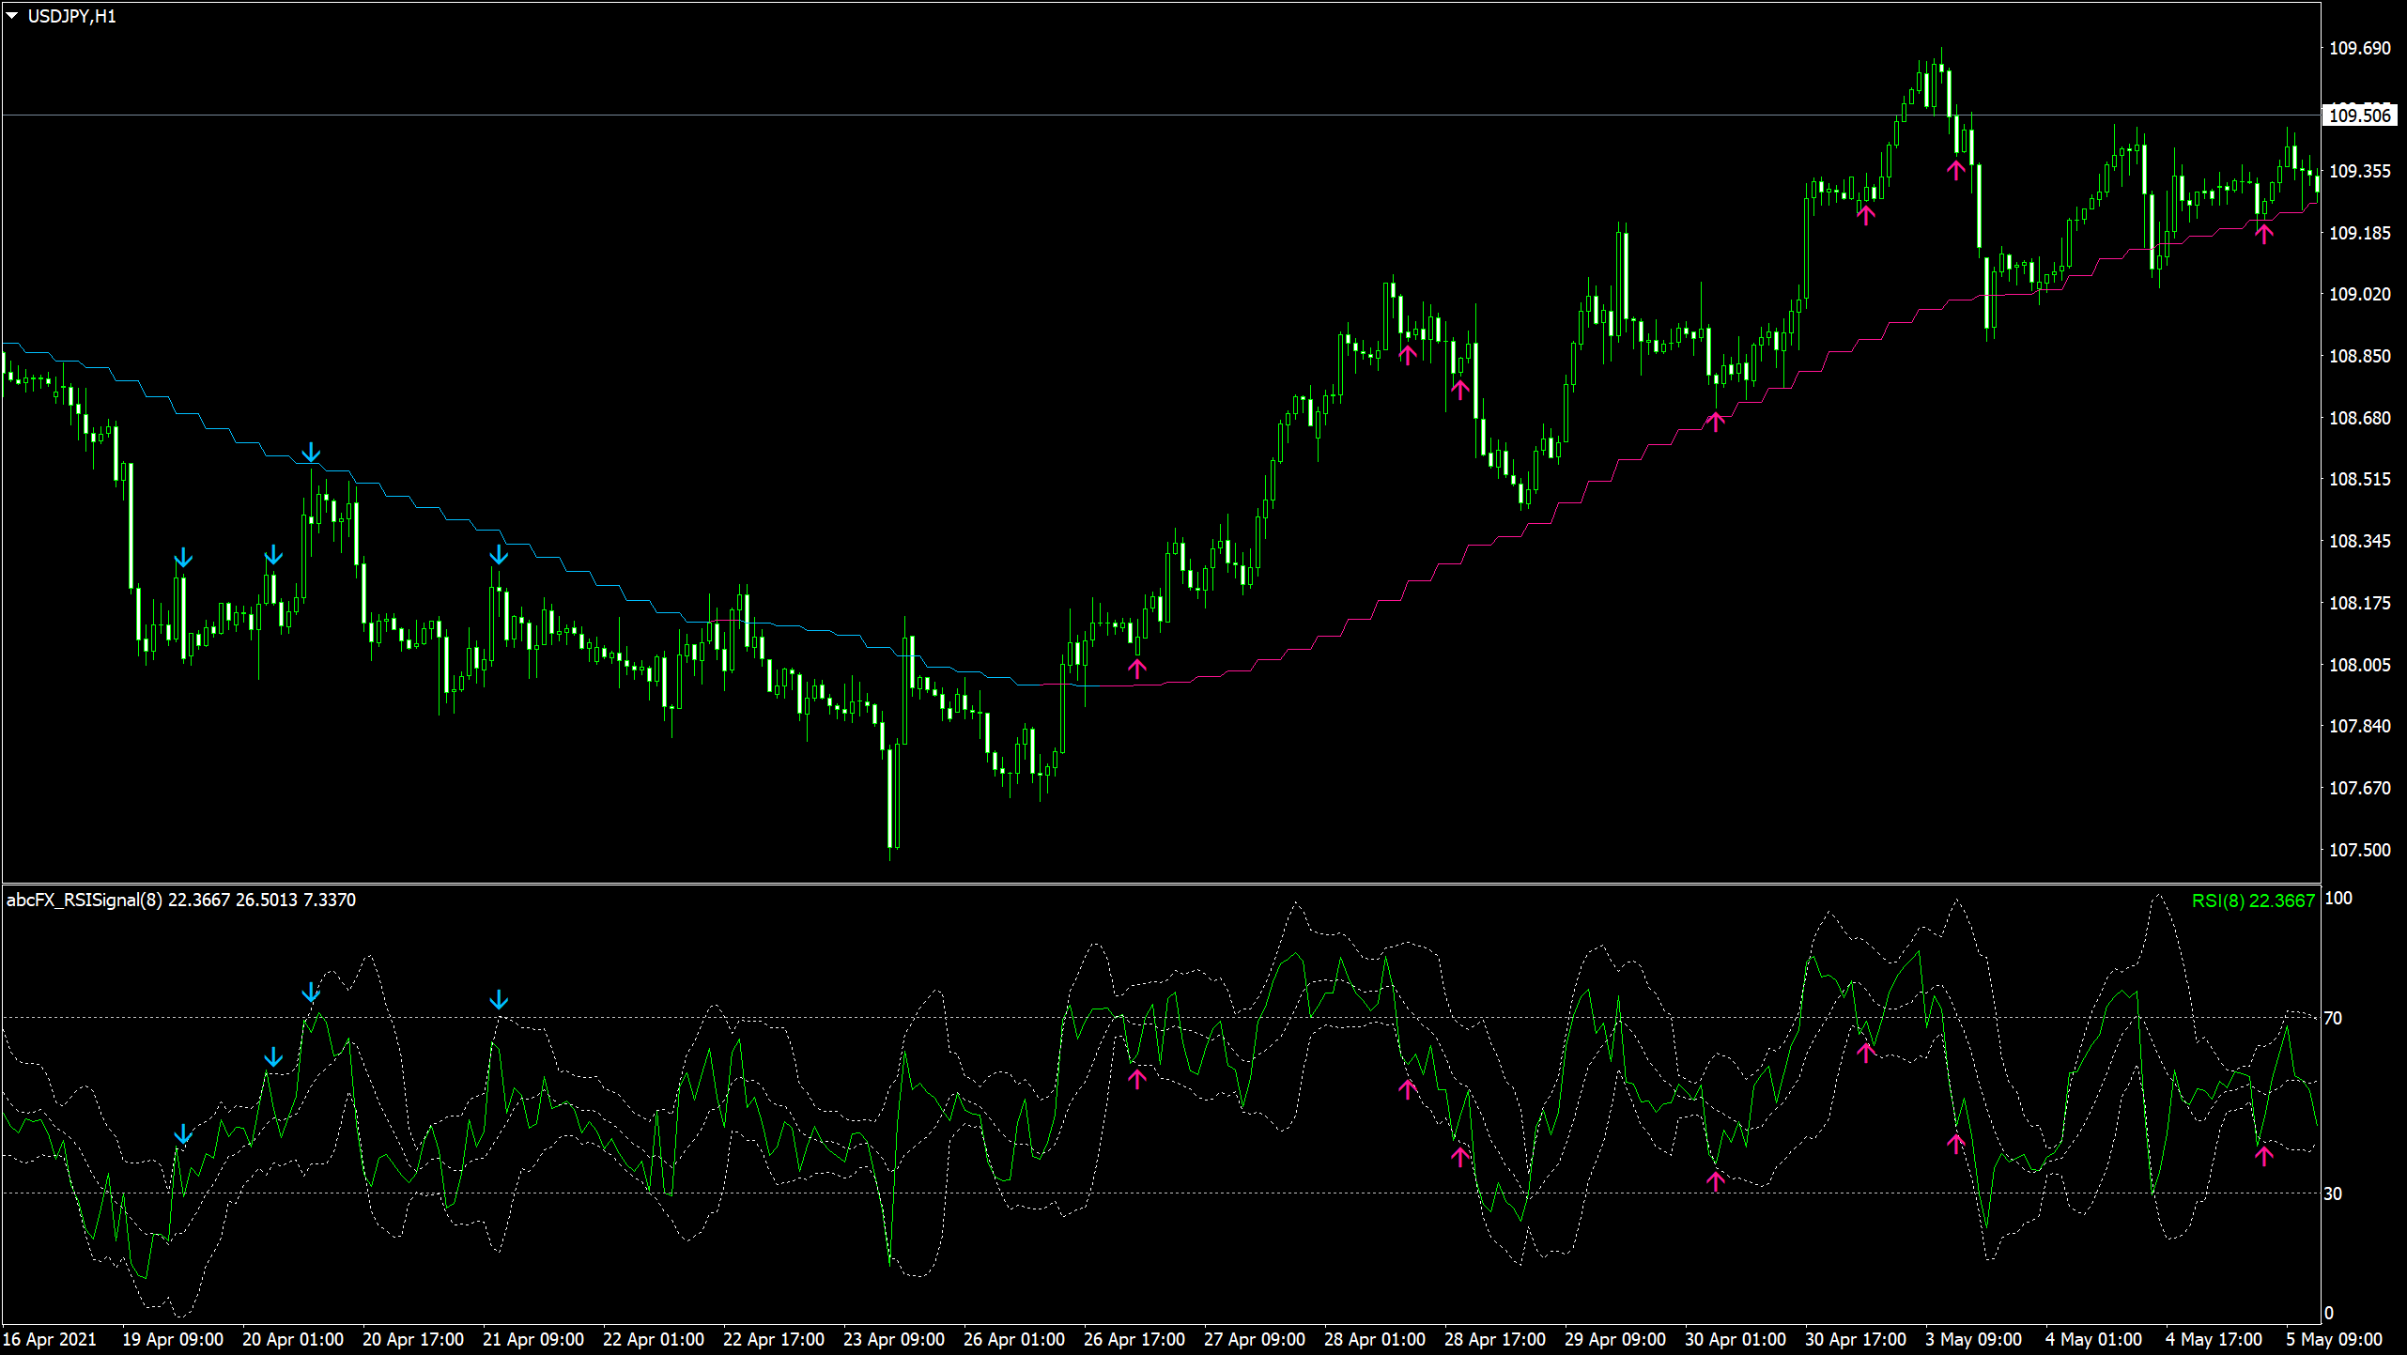Image resolution: width=2407 pixels, height=1355 pixels.
Task: Click the green RSI(8) 22.3667 label
Action: (x=2252, y=901)
